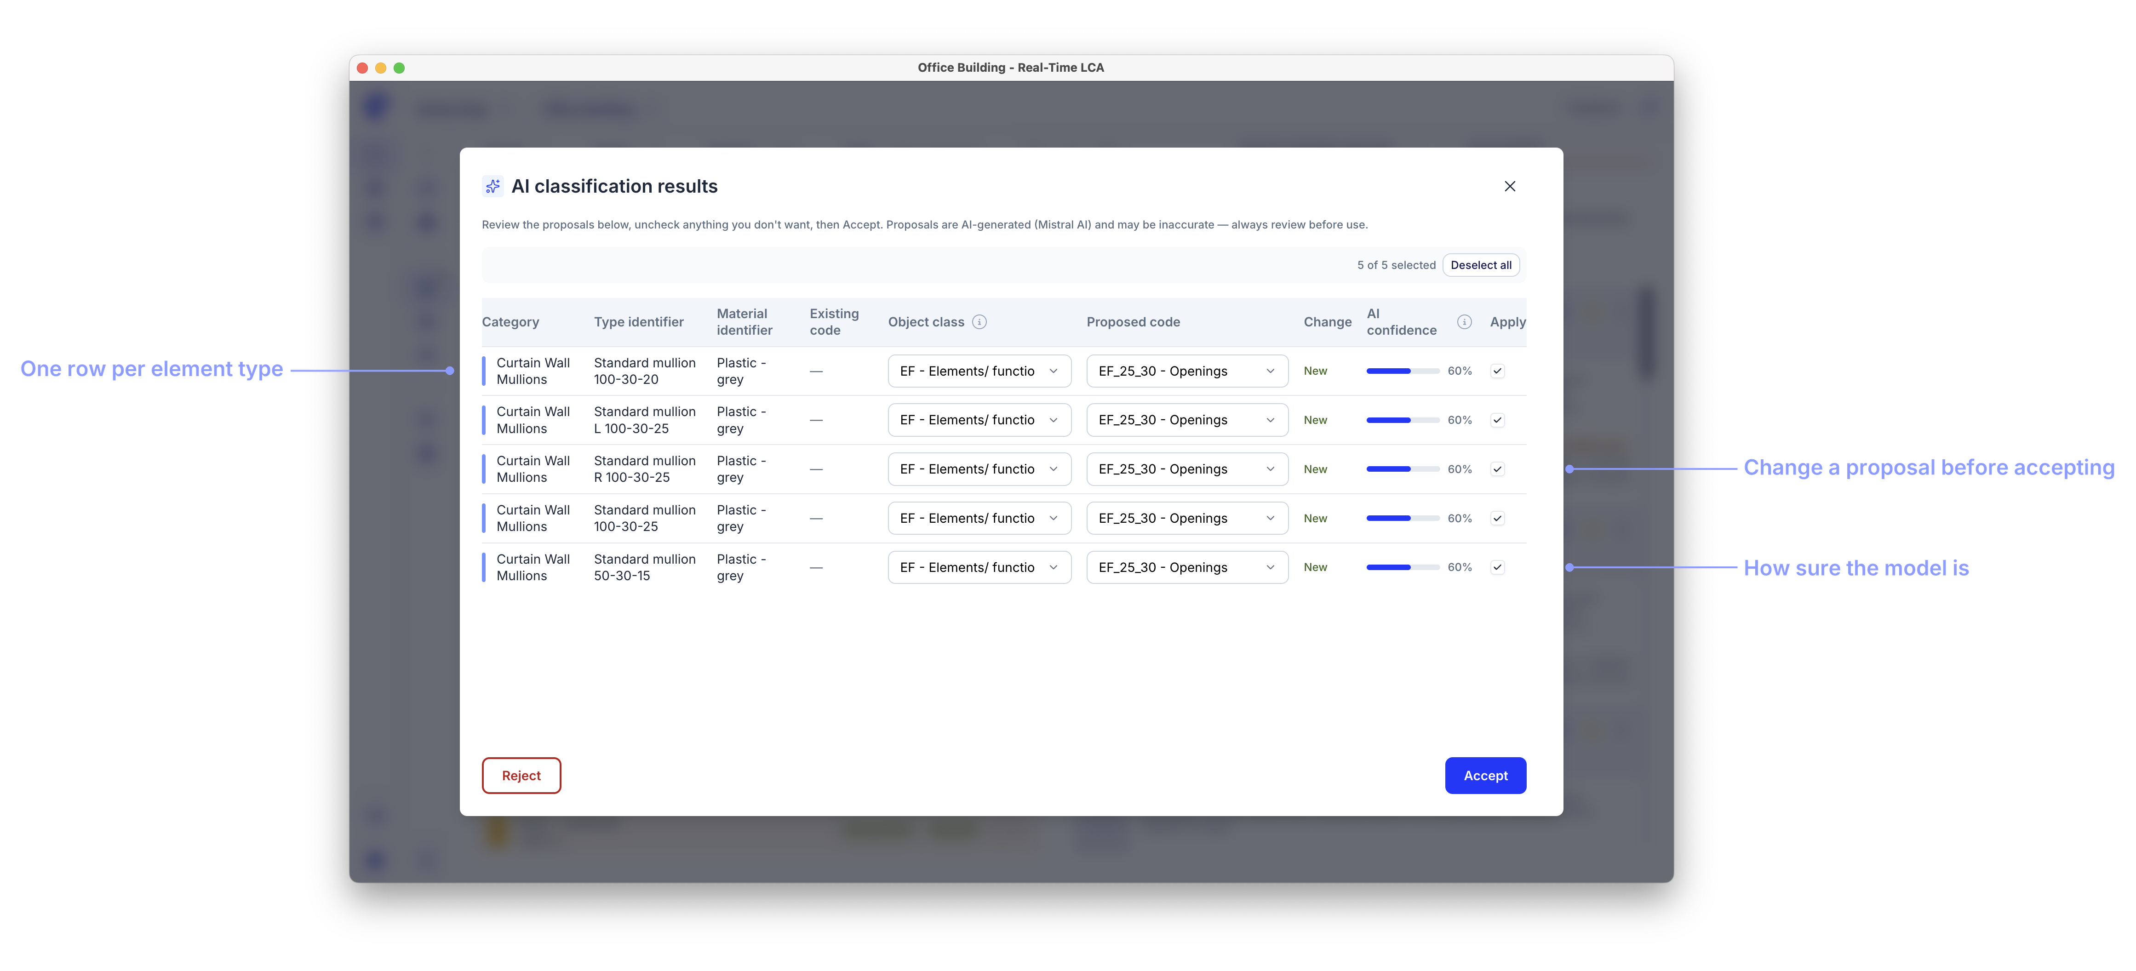2136x971 pixels.
Task: Click the Accept button
Action: pos(1485,775)
